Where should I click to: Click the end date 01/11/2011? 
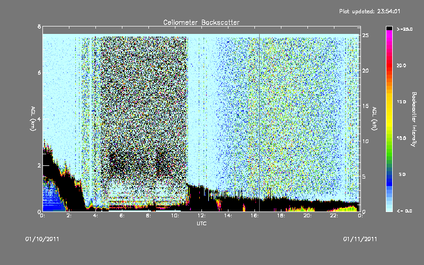click(360, 239)
